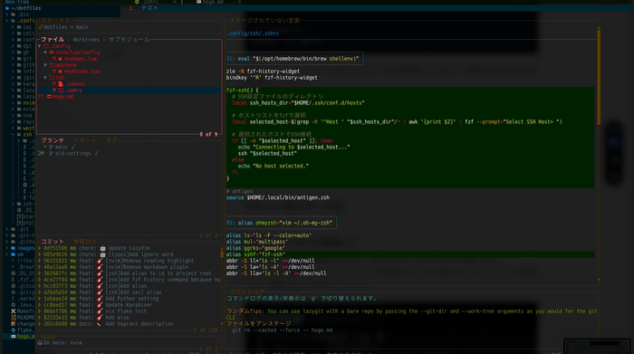Click the pencil emoji on Add Vagrant description commit
This screenshot has width=634, height=354.
(x=99, y=324)
